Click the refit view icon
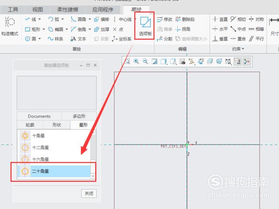 [127, 62]
